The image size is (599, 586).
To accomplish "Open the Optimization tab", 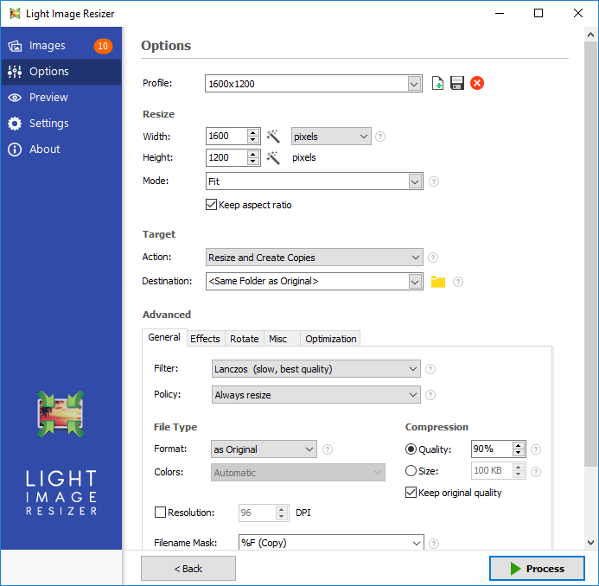I will click(330, 339).
